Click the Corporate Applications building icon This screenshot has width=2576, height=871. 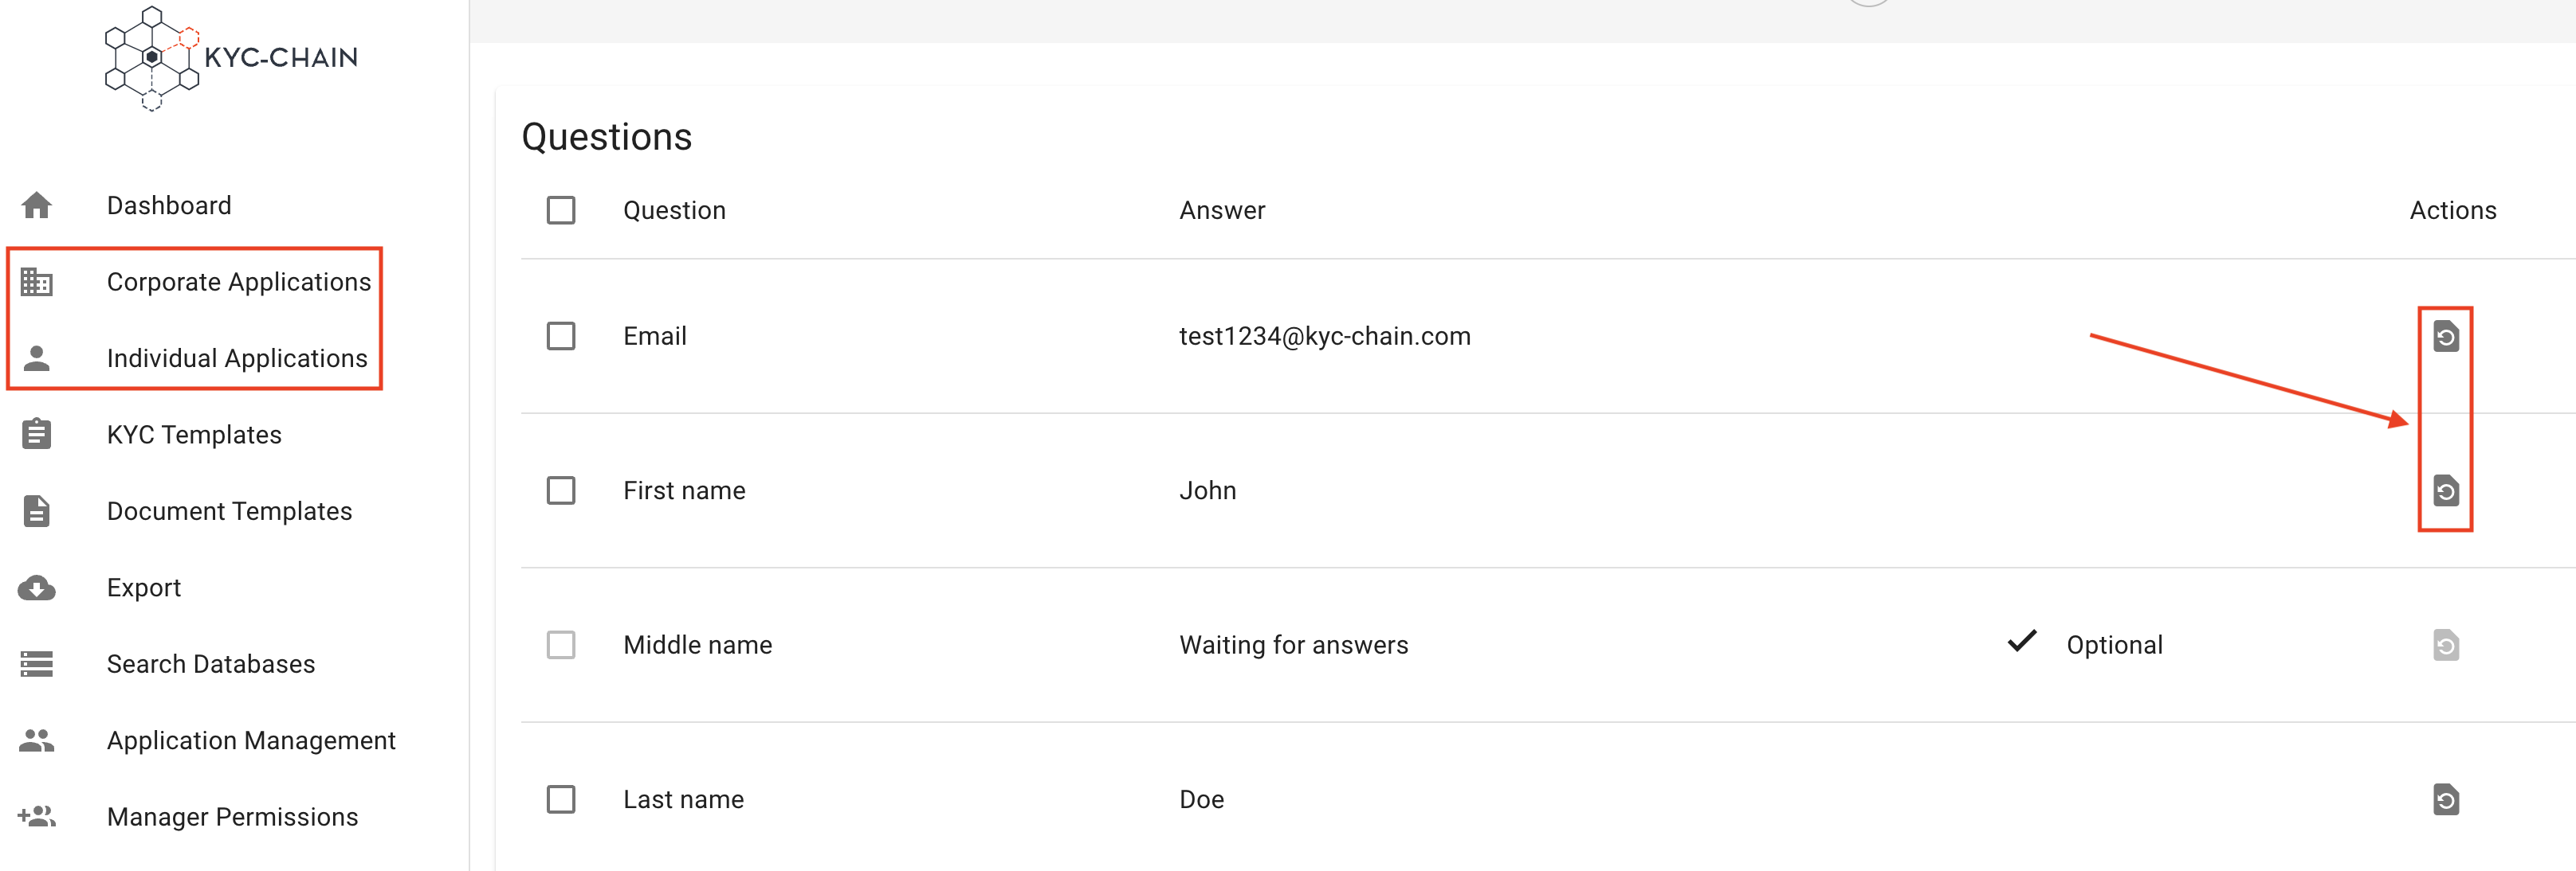(37, 282)
